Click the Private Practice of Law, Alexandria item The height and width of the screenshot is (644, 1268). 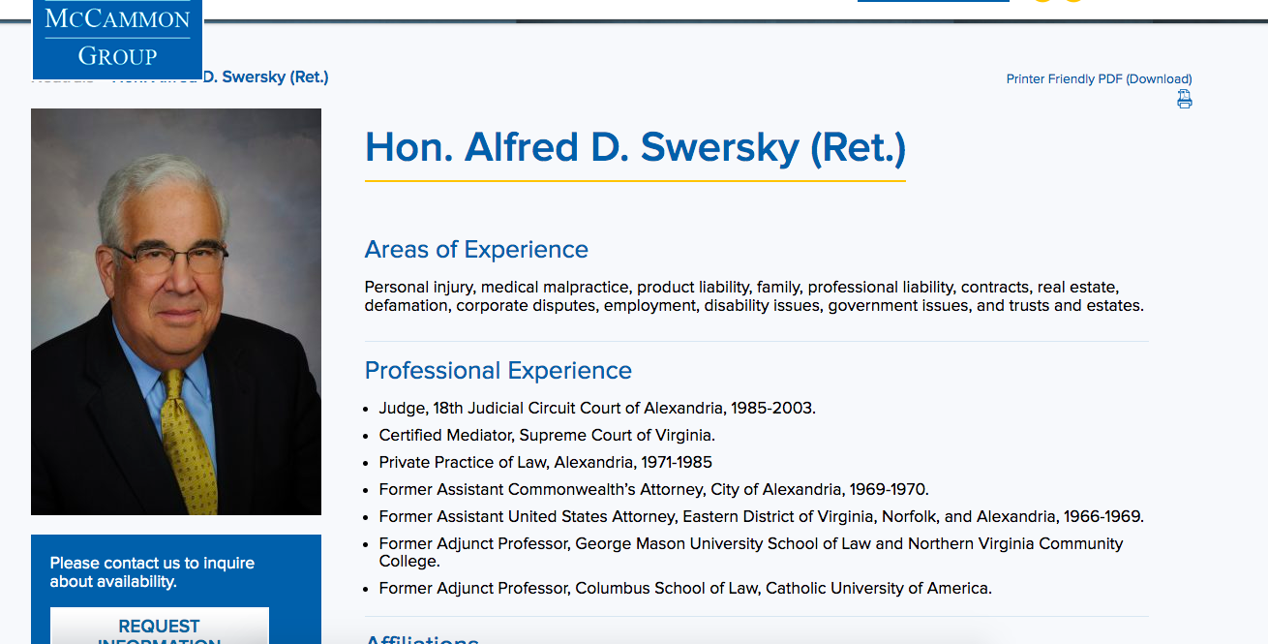coord(546,463)
